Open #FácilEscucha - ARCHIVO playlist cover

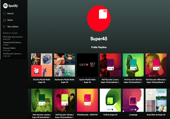pyautogui.click(x=87, y=100)
